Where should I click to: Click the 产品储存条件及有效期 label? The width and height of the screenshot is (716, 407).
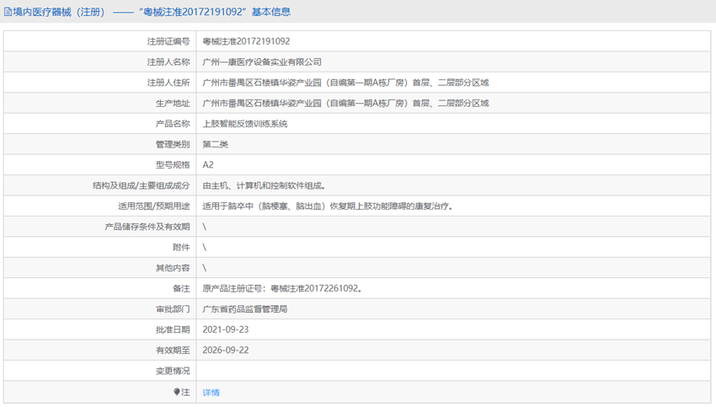pos(147,227)
